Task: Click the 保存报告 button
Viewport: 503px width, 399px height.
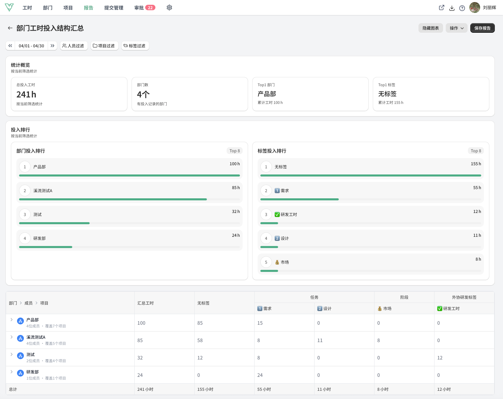Action: (483, 28)
